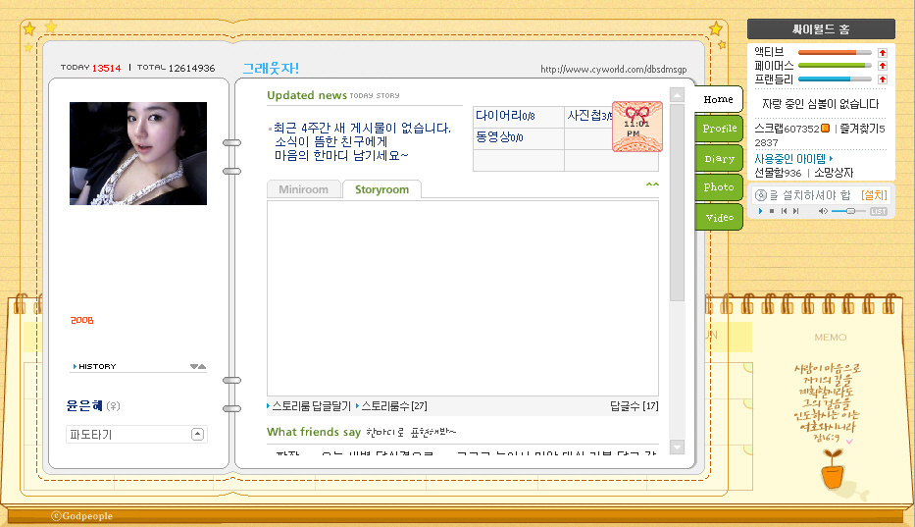Skip to next track in music player
The width and height of the screenshot is (915, 527).
(795, 211)
